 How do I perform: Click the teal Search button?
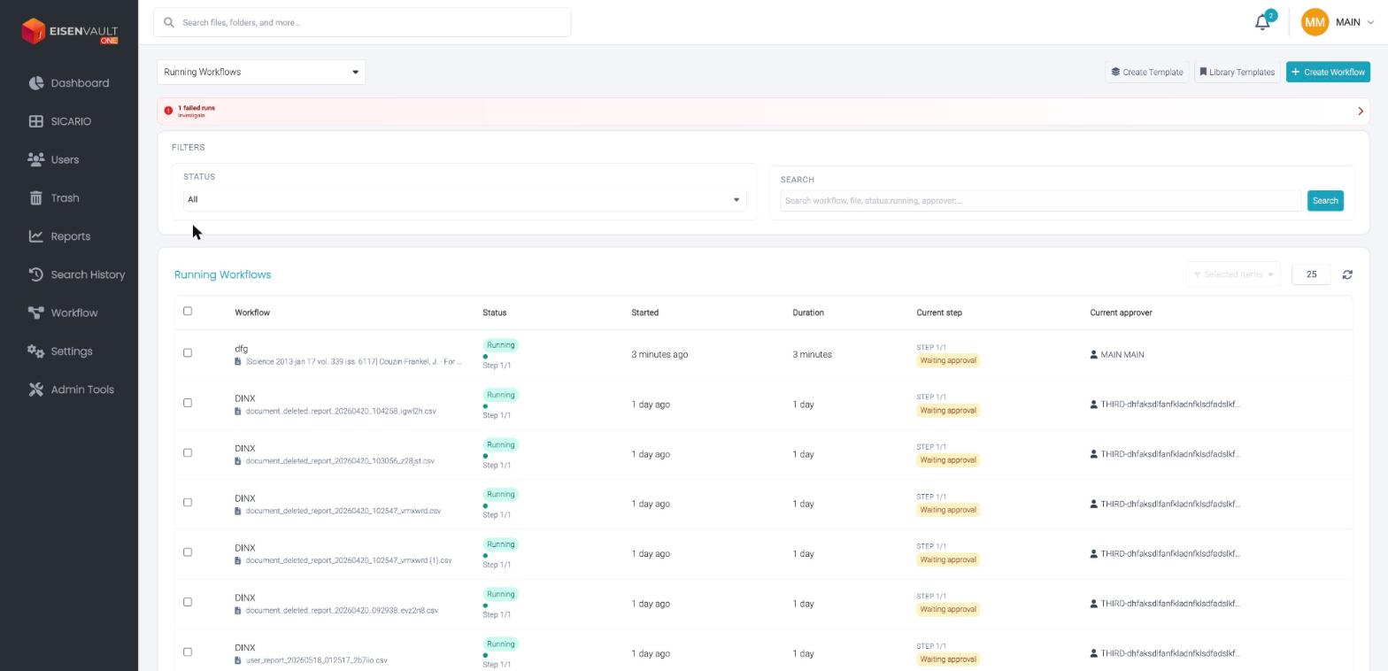coord(1325,201)
